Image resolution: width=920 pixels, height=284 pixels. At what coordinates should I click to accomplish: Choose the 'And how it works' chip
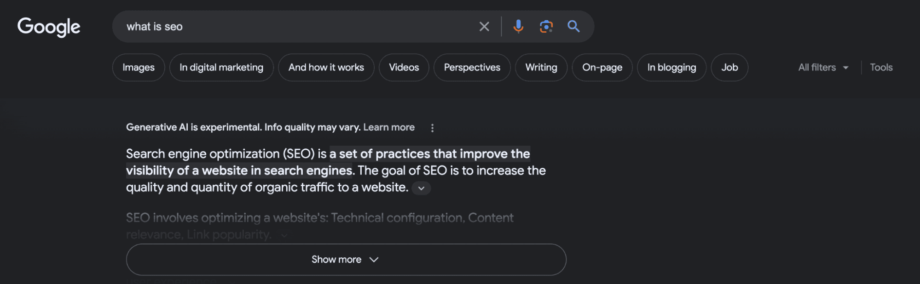(x=326, y=68)
